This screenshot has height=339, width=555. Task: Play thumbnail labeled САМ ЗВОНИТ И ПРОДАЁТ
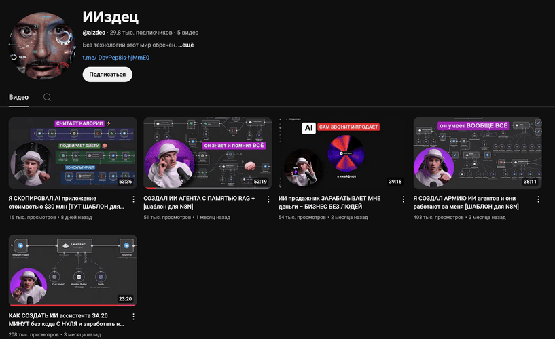342,153
